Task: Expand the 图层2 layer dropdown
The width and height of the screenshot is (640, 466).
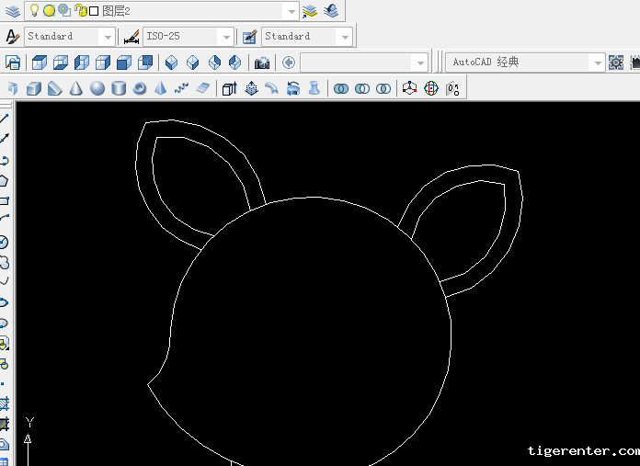Action: [291, 11]
